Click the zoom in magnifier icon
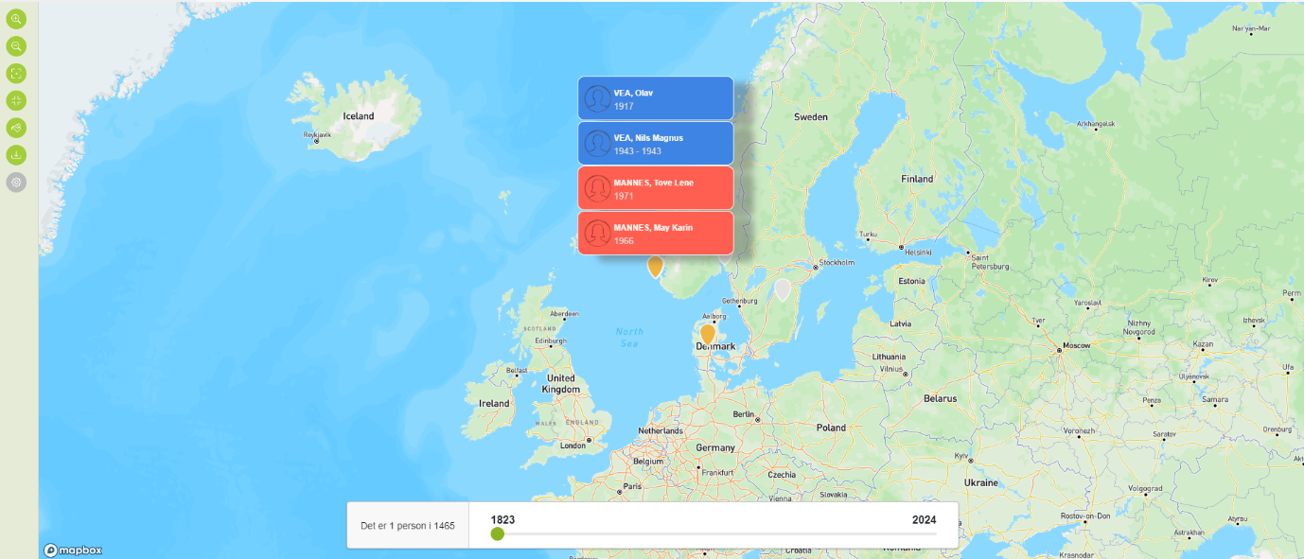 click(x=16, y=19)
